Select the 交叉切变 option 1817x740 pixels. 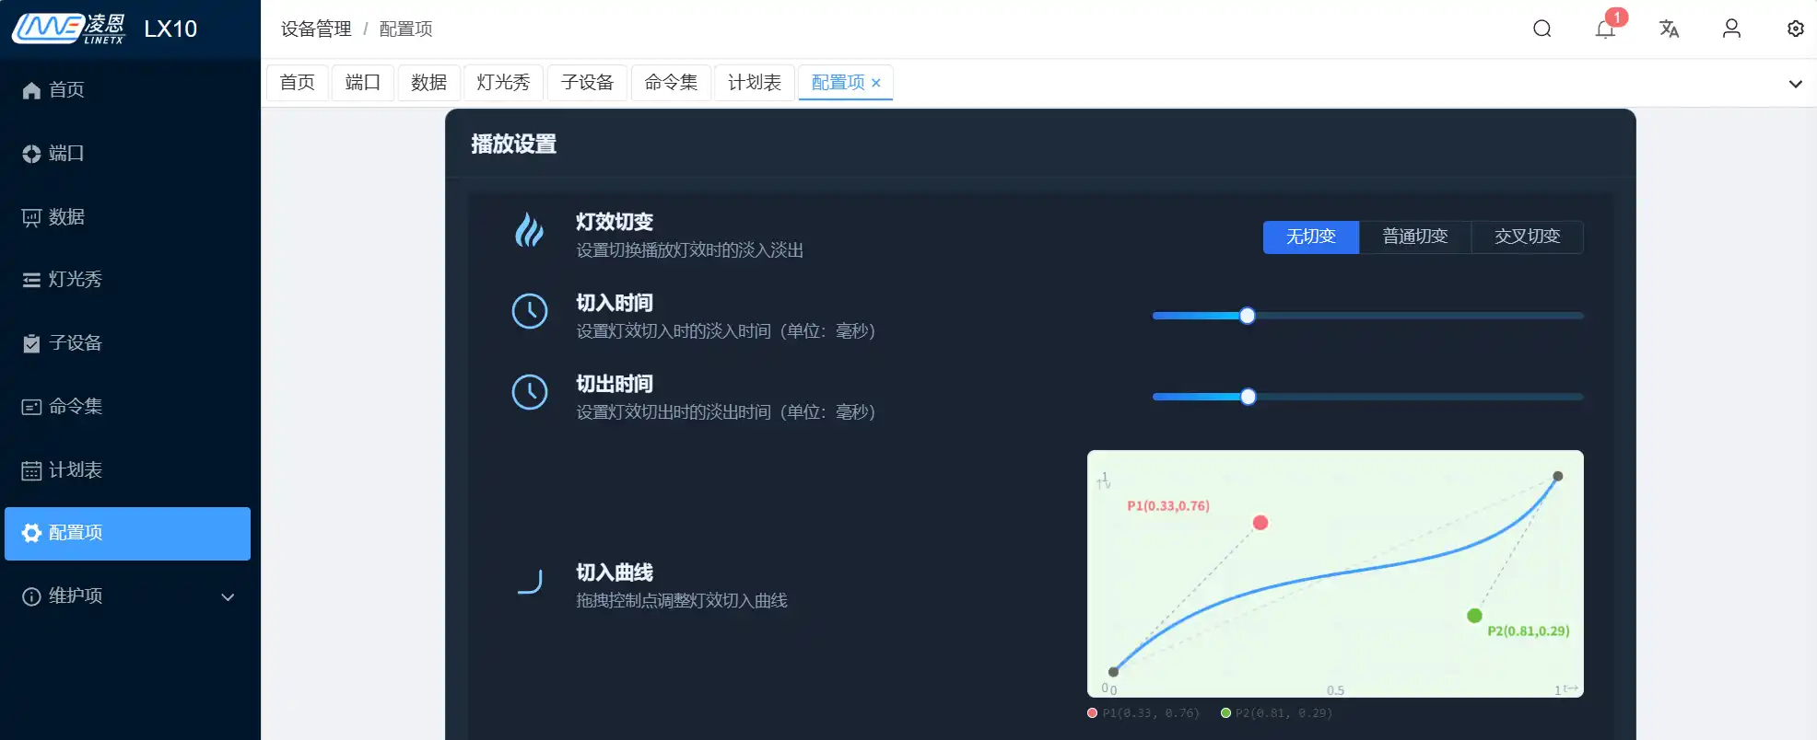click(1528, 237)
